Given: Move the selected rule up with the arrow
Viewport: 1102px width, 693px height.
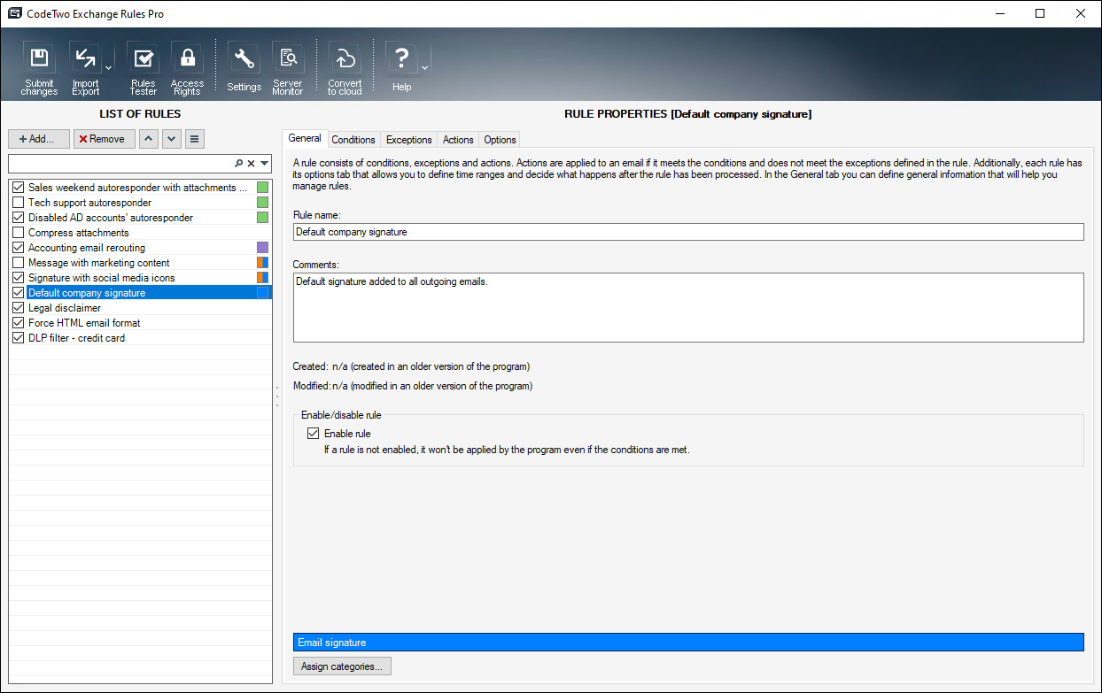Looking at the screenshot, I should pyautogui.click(x=149, y=139).
